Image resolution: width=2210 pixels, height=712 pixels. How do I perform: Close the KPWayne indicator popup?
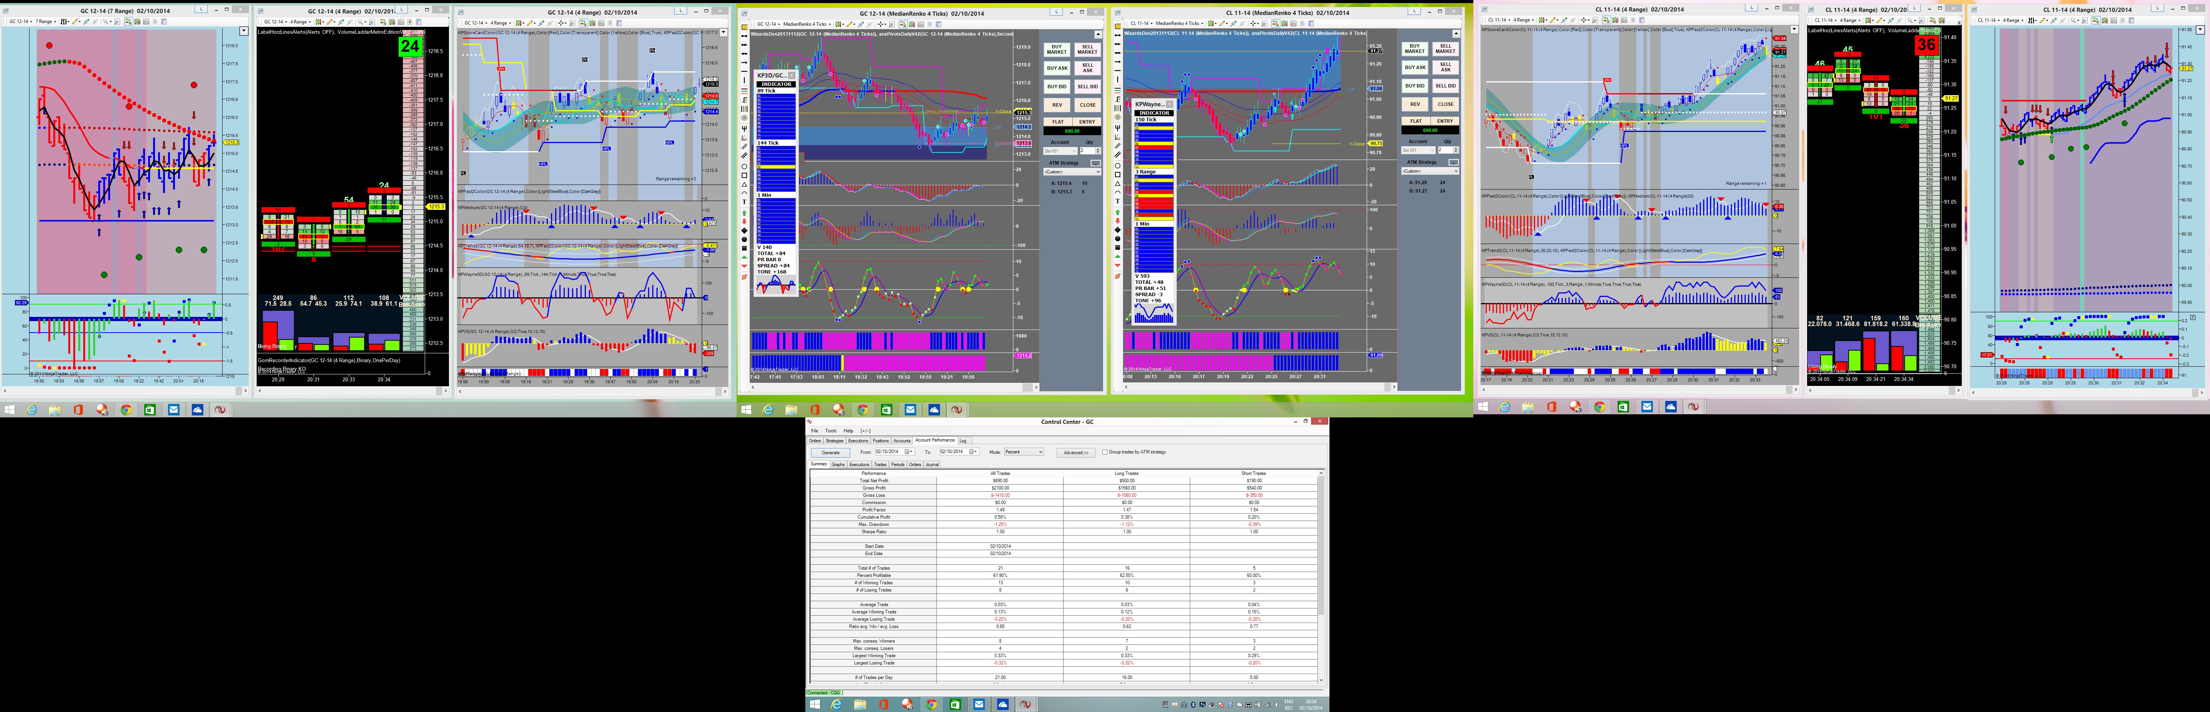pyautogui.click(x=1169, y=105)
